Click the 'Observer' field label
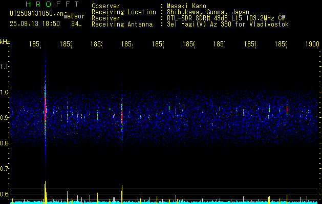Viewport: 322px width, 204px height. (x=106, y=6)
